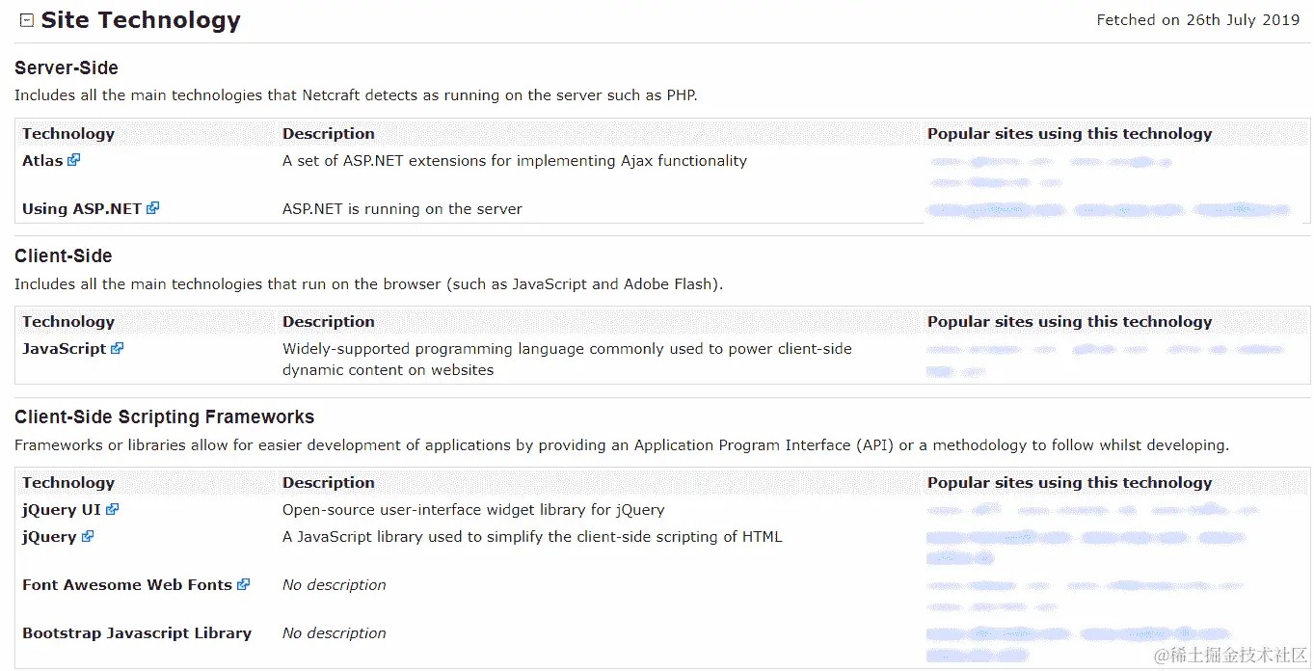Open external link icon beside JavaScript
The width and height of the screenshot is (1314, 671).
pos(118,348)
